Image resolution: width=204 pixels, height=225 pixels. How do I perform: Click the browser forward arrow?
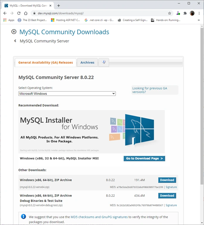(12, 13)
